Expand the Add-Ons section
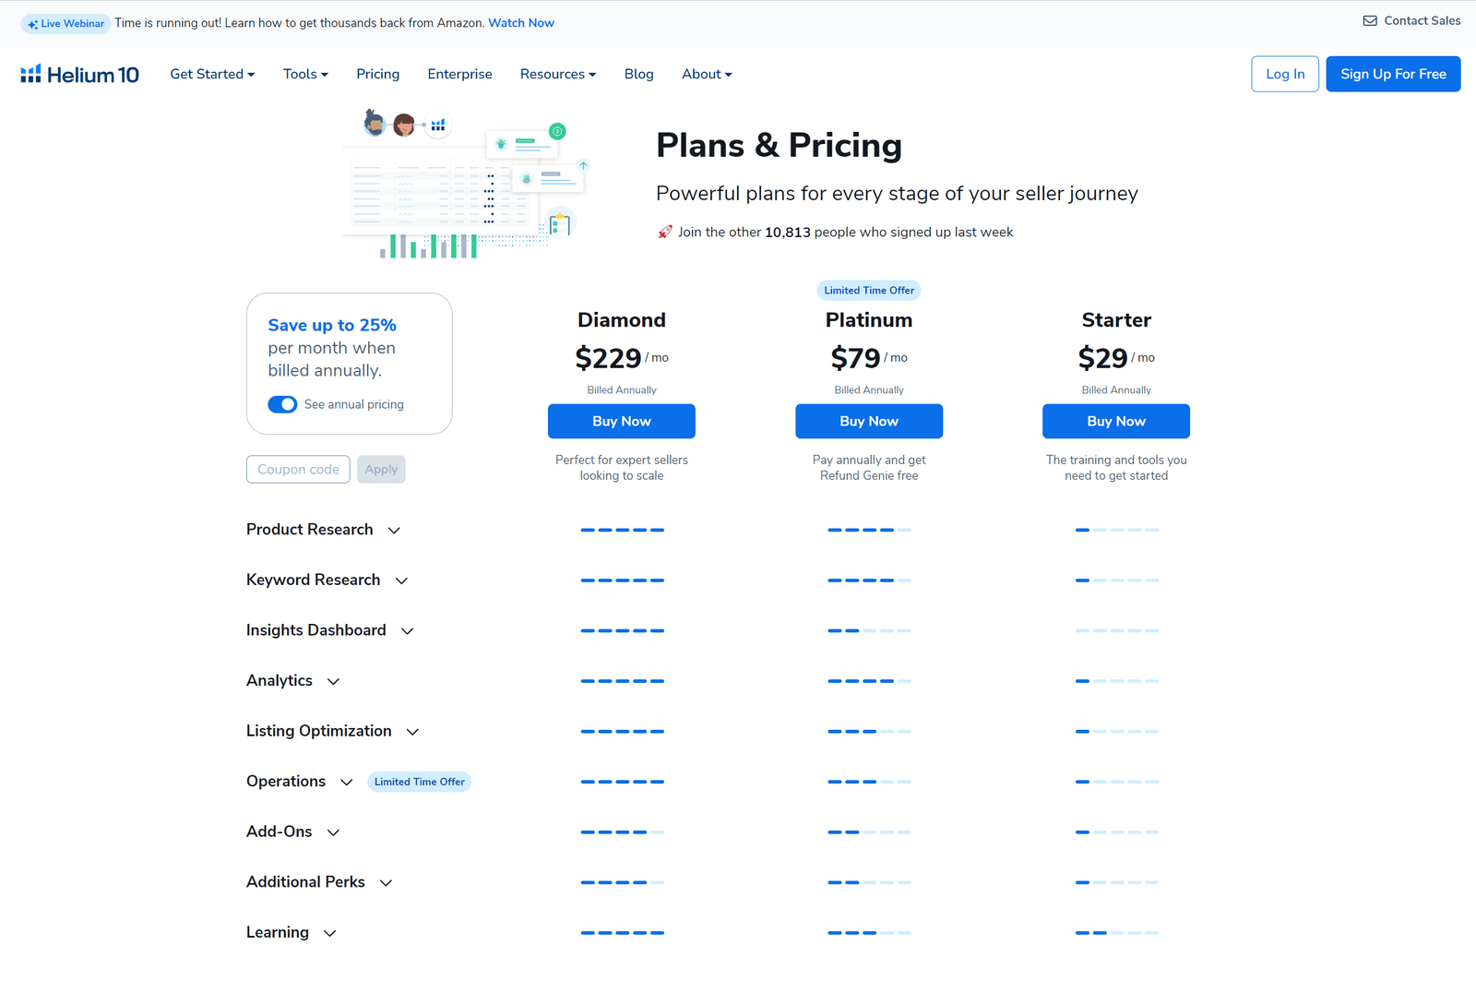The image size is (1476, 993). [x=293, y=831]
